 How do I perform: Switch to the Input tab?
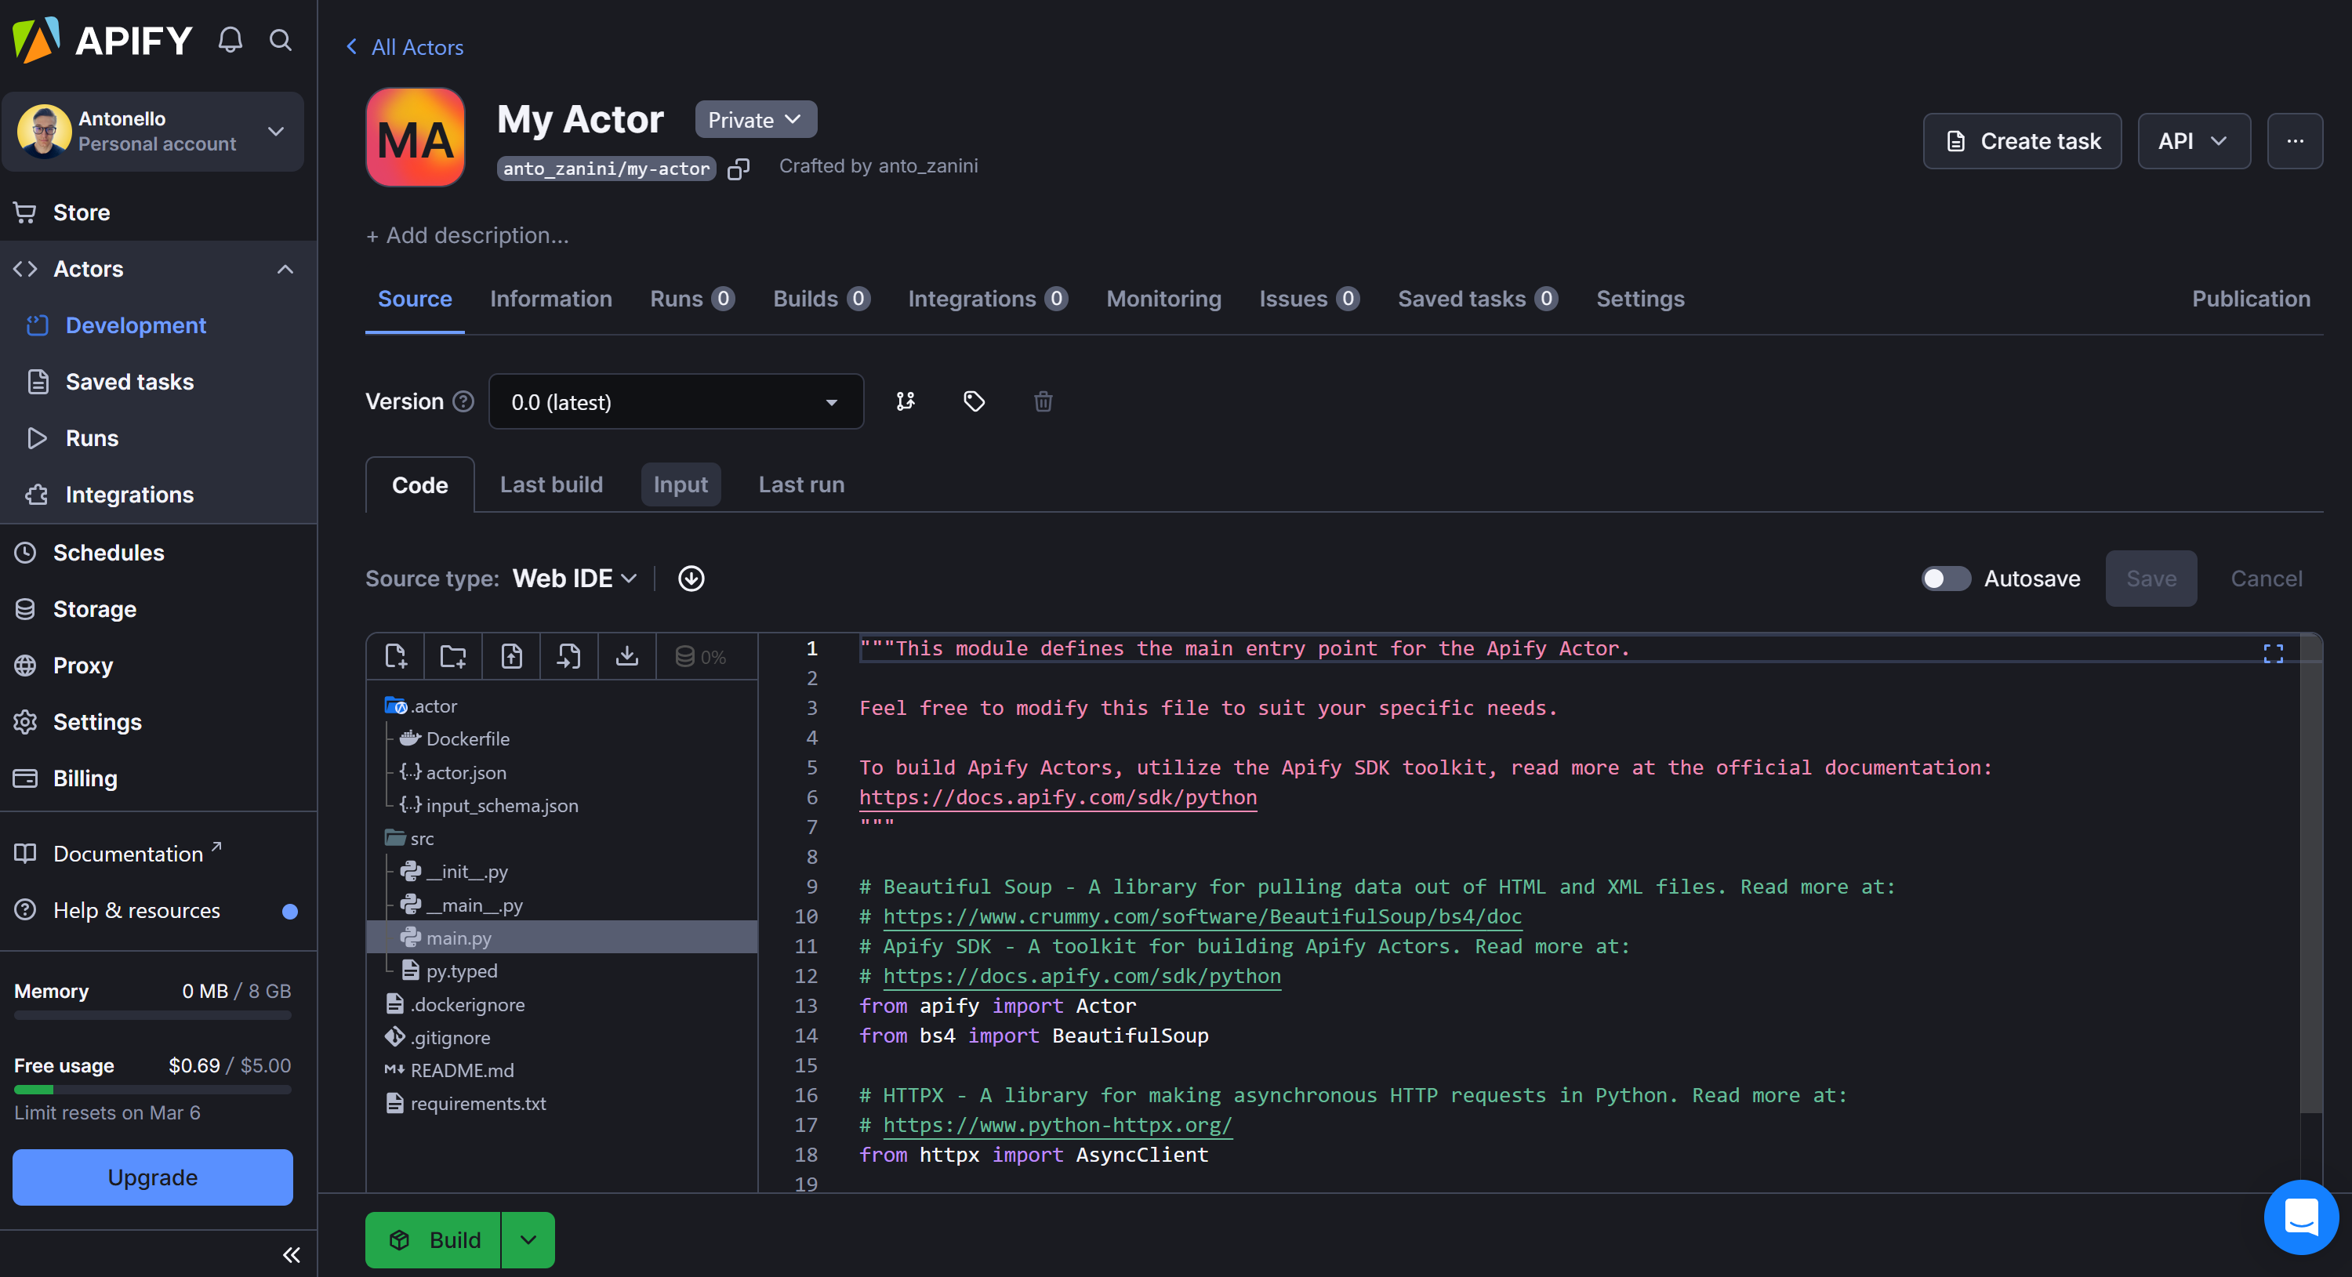pyautogui.click(x=681, y=484)
